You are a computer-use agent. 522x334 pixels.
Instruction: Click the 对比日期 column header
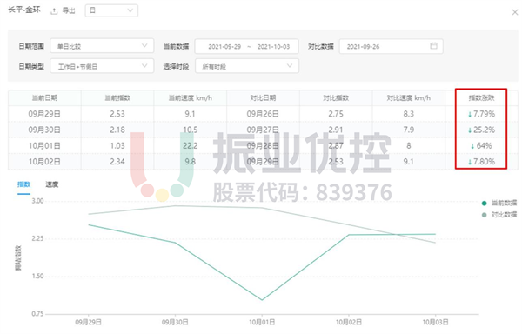(263, 97)
